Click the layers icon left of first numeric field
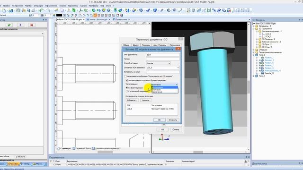The width and height of the screenshot is (303, 170). coord(30,15)
